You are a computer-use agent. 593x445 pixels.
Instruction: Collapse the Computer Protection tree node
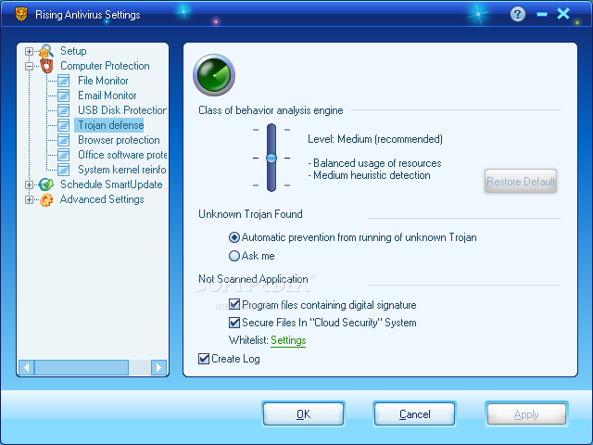coord(29,66)
